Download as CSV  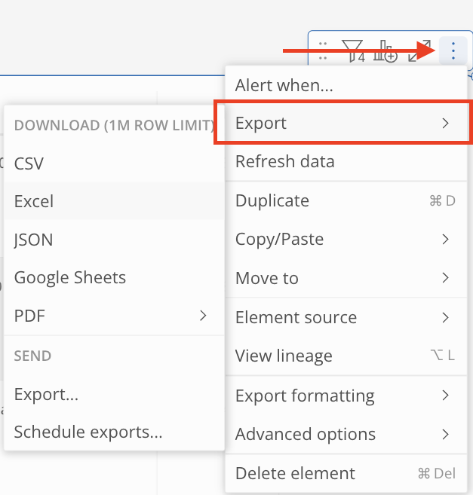[x=114, y=163]
